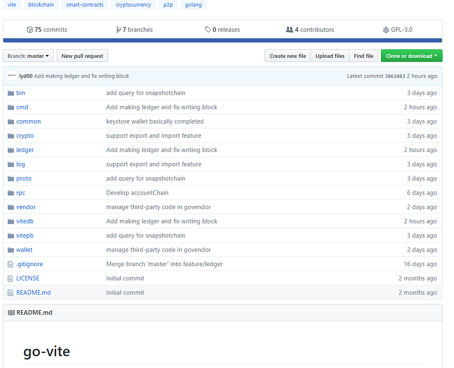Click the '6 days ago' timestamp
Viewport: 454px width, 368px height.
pyautogui.click(x=422, y=193)
